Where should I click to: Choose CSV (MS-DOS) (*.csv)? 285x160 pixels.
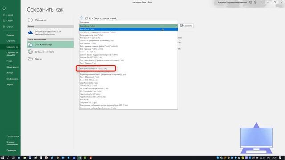pos(129,85)
